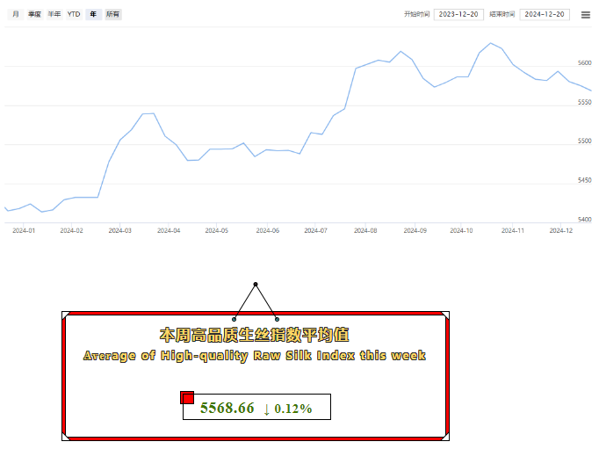The width and height of the screenshot is (599, 449).
Task: Click the start date field 2023-12-20
Action: pos(458,15)
